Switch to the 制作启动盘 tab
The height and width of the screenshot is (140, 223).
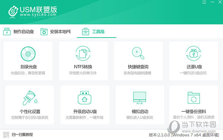pyautogui.click(x=19, y=32)
